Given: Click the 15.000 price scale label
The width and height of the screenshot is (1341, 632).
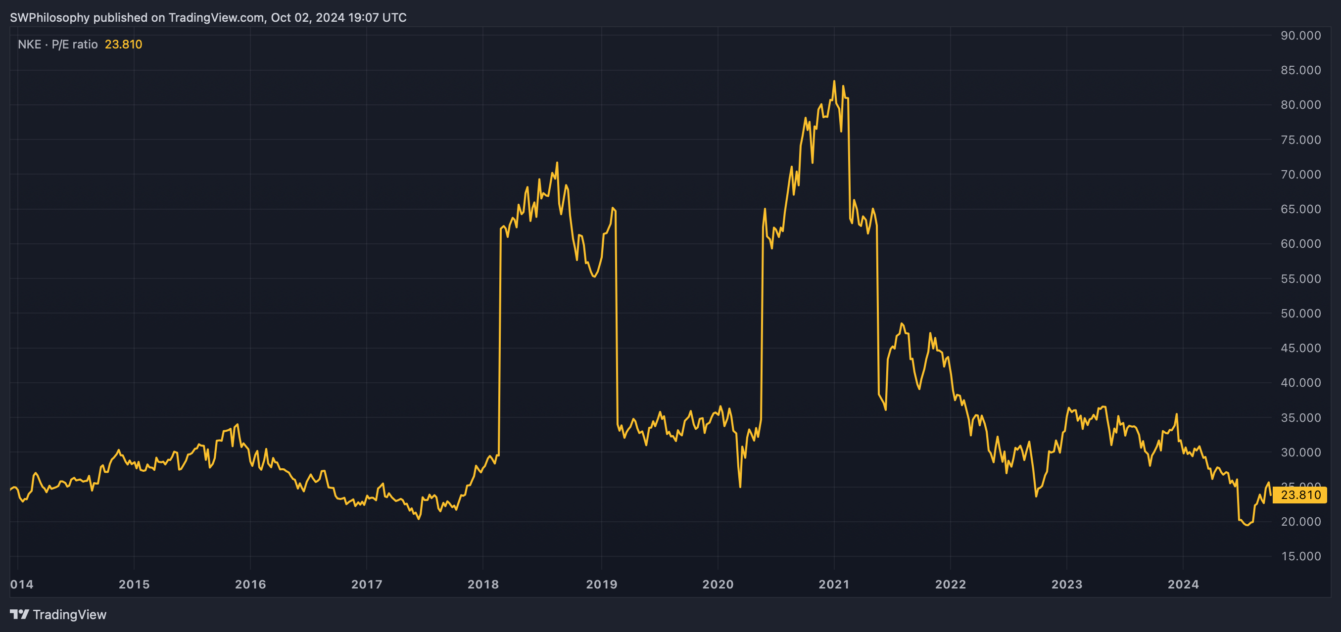Looking at the screenshot, I should point(1300,556).
